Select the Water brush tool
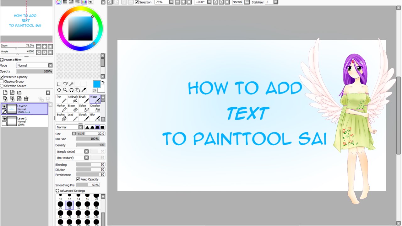Image resolution: width=402 pixels, height=226 pixels. [95, 99]
